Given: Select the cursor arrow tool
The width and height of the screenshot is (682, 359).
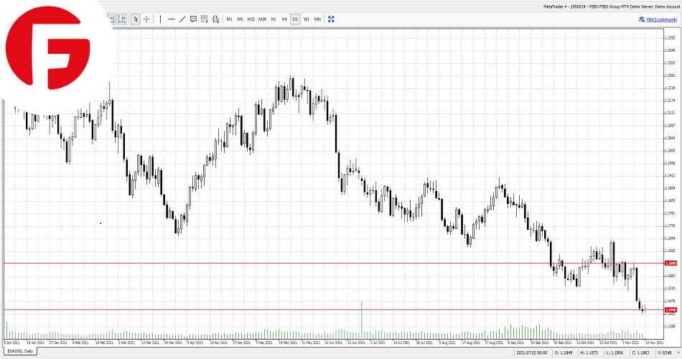Looking at the screenshot, I should tap(136, 19).
